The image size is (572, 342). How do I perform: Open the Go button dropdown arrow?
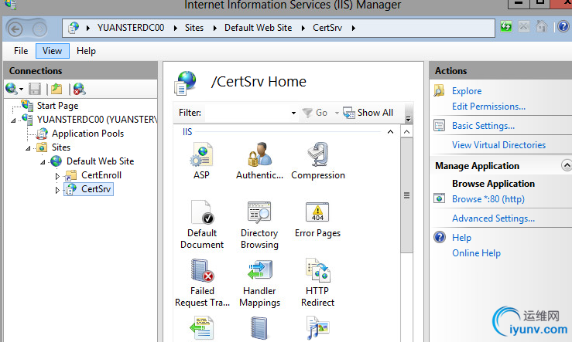click(337, 113)
